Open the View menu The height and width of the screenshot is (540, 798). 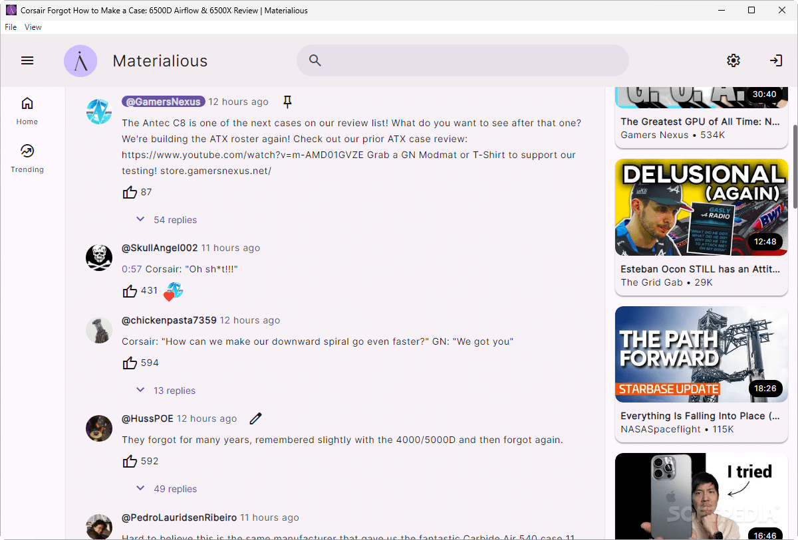pos(33,27)
